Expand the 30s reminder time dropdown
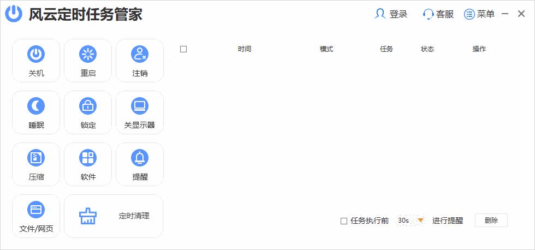535x250 pixels. (421, 221)
